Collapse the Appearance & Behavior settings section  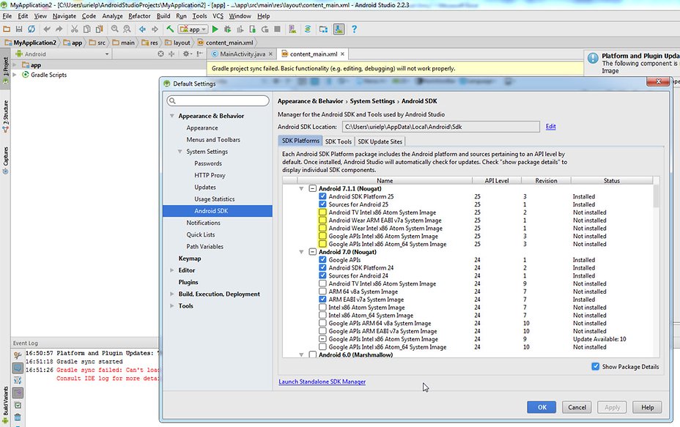tap(172, 116)
